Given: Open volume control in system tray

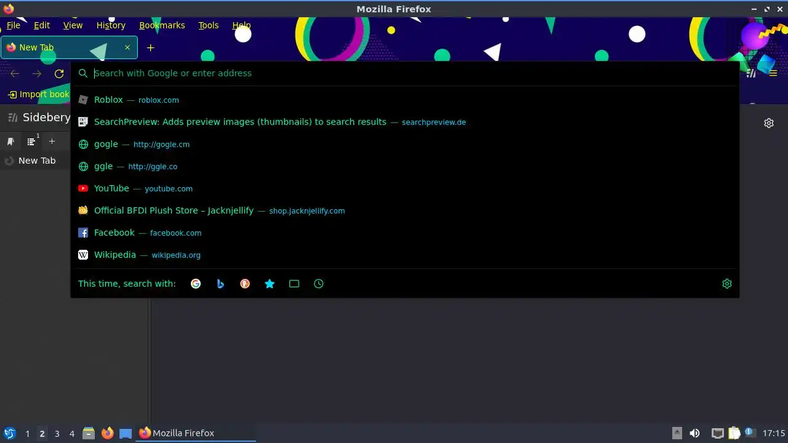Looking at the screenshot, I should [x=694, y=433].
